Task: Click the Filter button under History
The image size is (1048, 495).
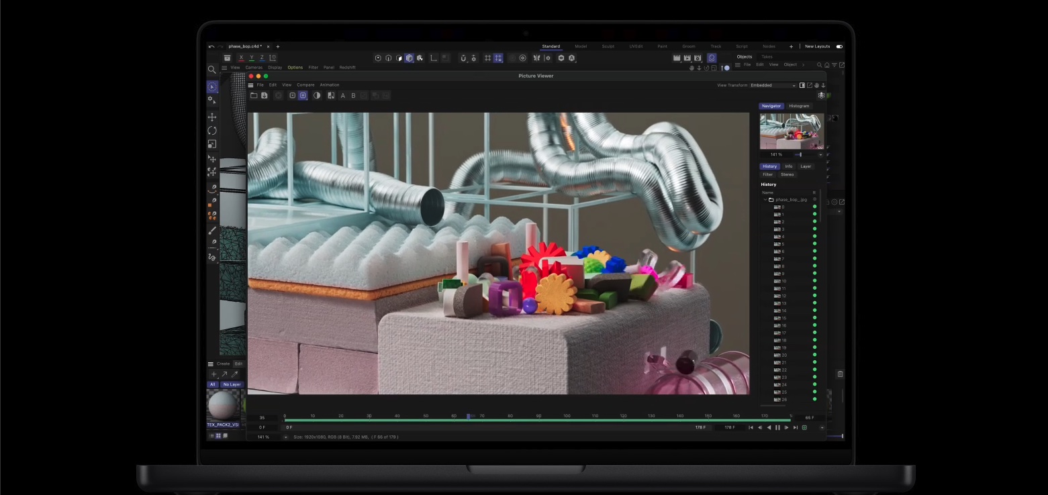Action: coord(767,174)
